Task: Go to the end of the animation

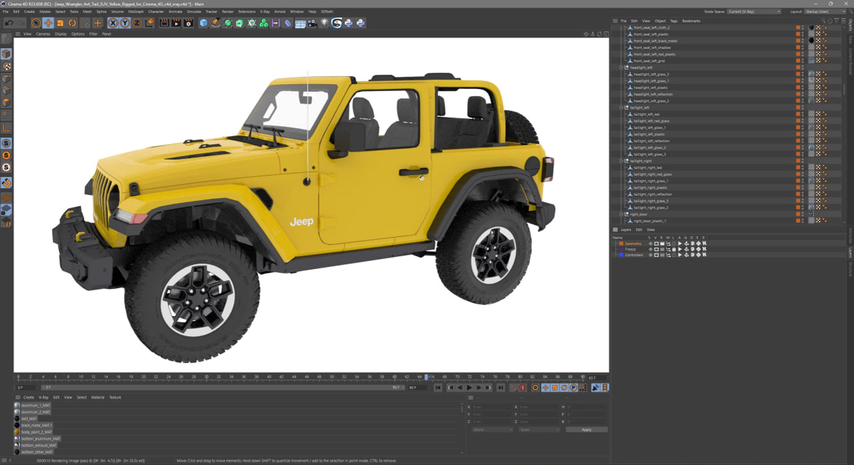Action: click(501, 388)
